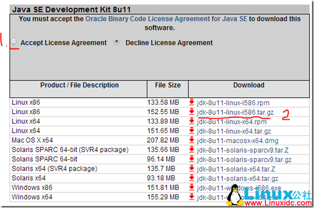
Task: Click download arrow icon for jdk-8u11-linux-x64.rpm
Action: 192,121
